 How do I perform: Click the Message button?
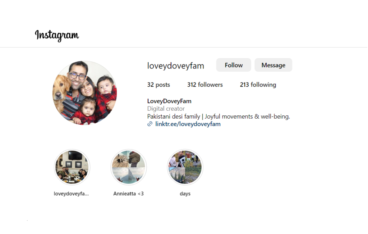(273, 65)
